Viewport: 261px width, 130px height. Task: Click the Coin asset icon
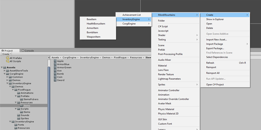point(55,77)
